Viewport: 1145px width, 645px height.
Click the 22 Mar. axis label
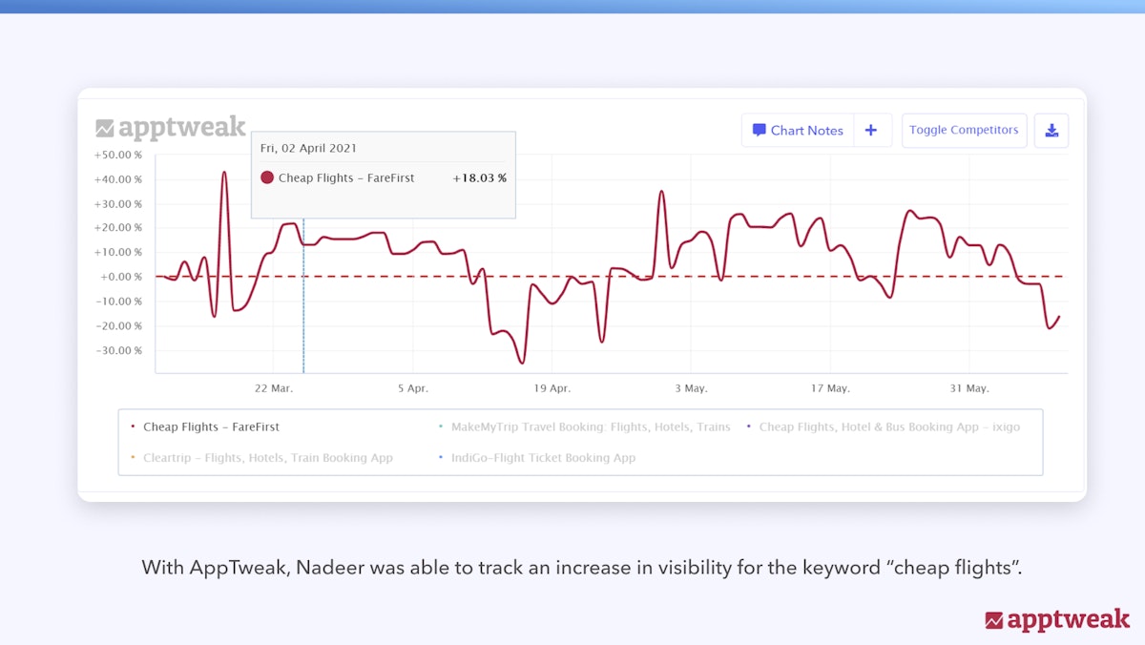(274, 388)
